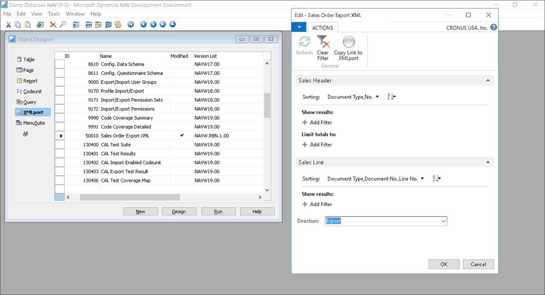Screen dimensions: 545x295
Task: Select the Delete toolbar icon
Action: click(53, 24)
